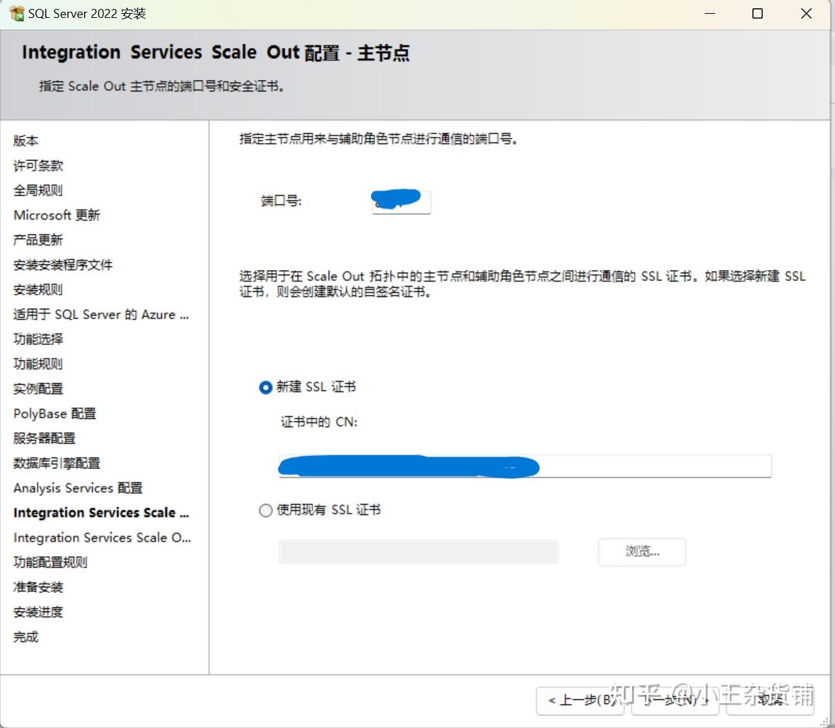Select the 实例配置 step
This screenshot has height=728, width=835.
tap(38, 388)
